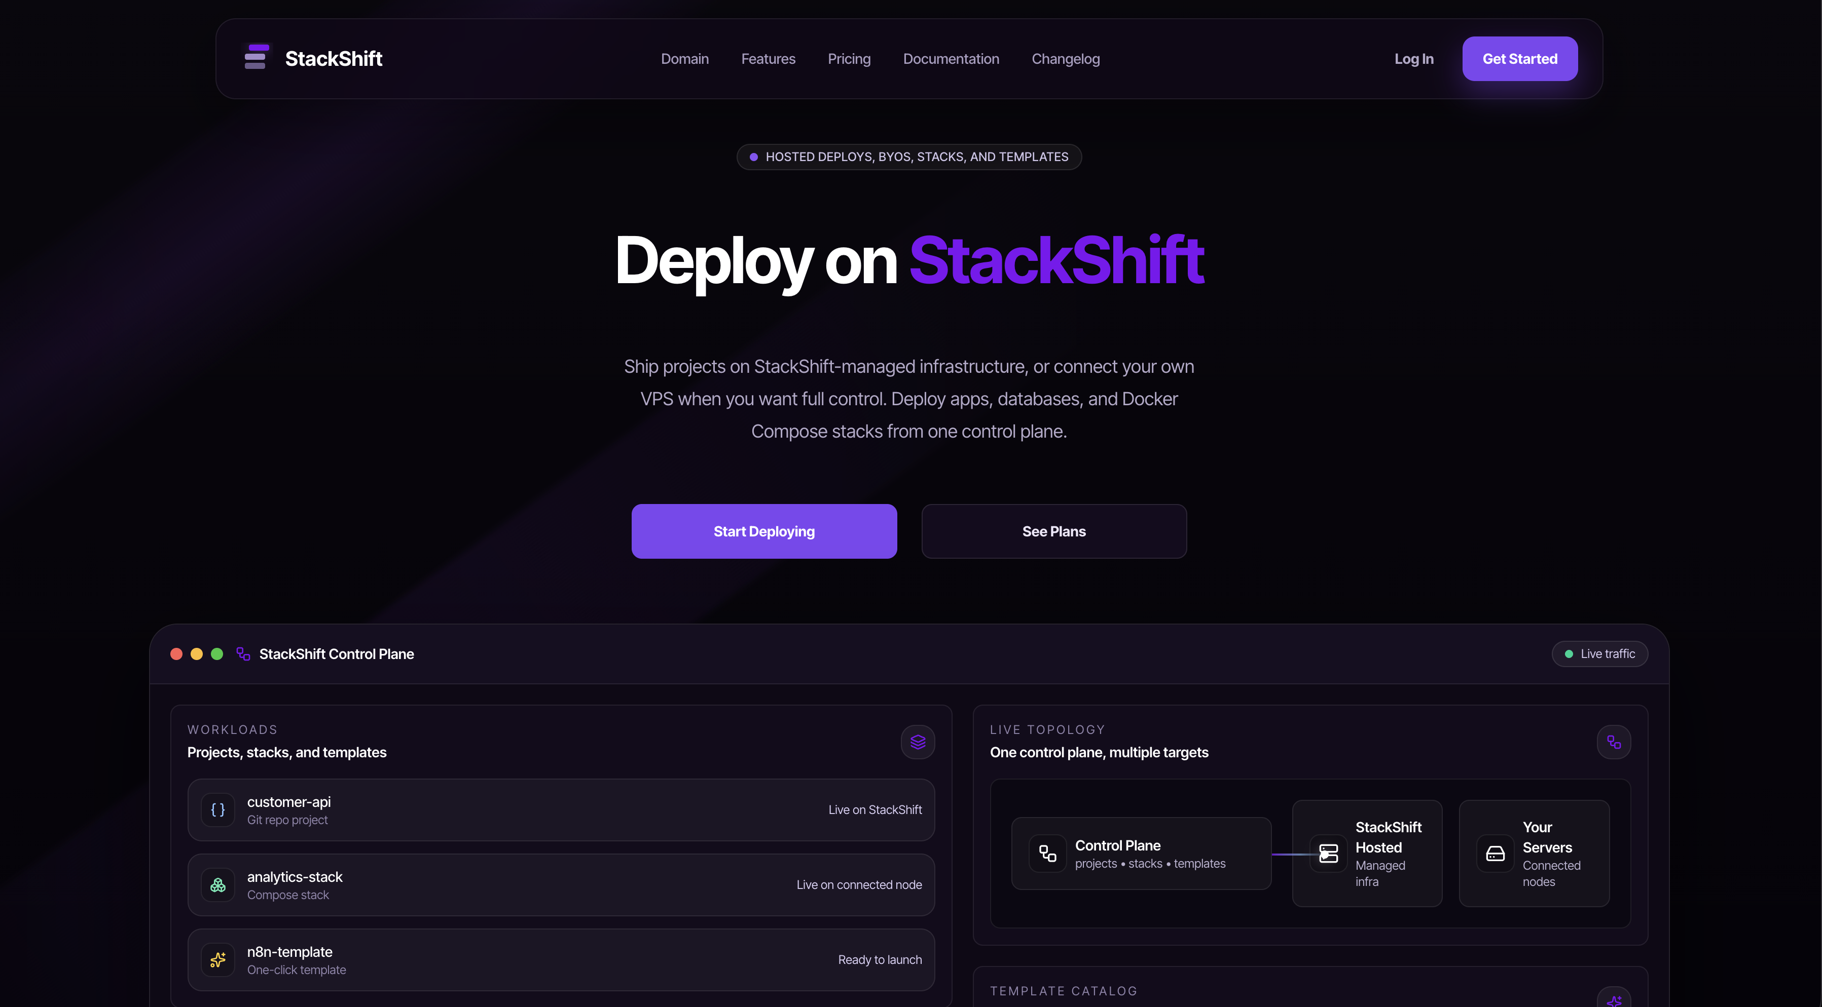1822x1007 pixels.
Task: Click the Control Plane node icon
Action: pos(1047,853)
